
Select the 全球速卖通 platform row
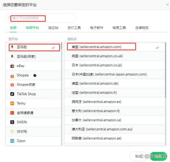click(x=33, y=113)
